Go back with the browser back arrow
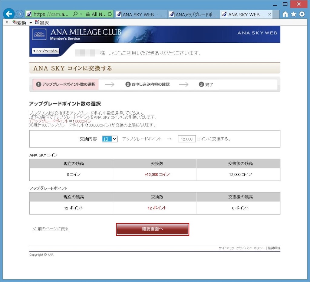 pos(9,14)
